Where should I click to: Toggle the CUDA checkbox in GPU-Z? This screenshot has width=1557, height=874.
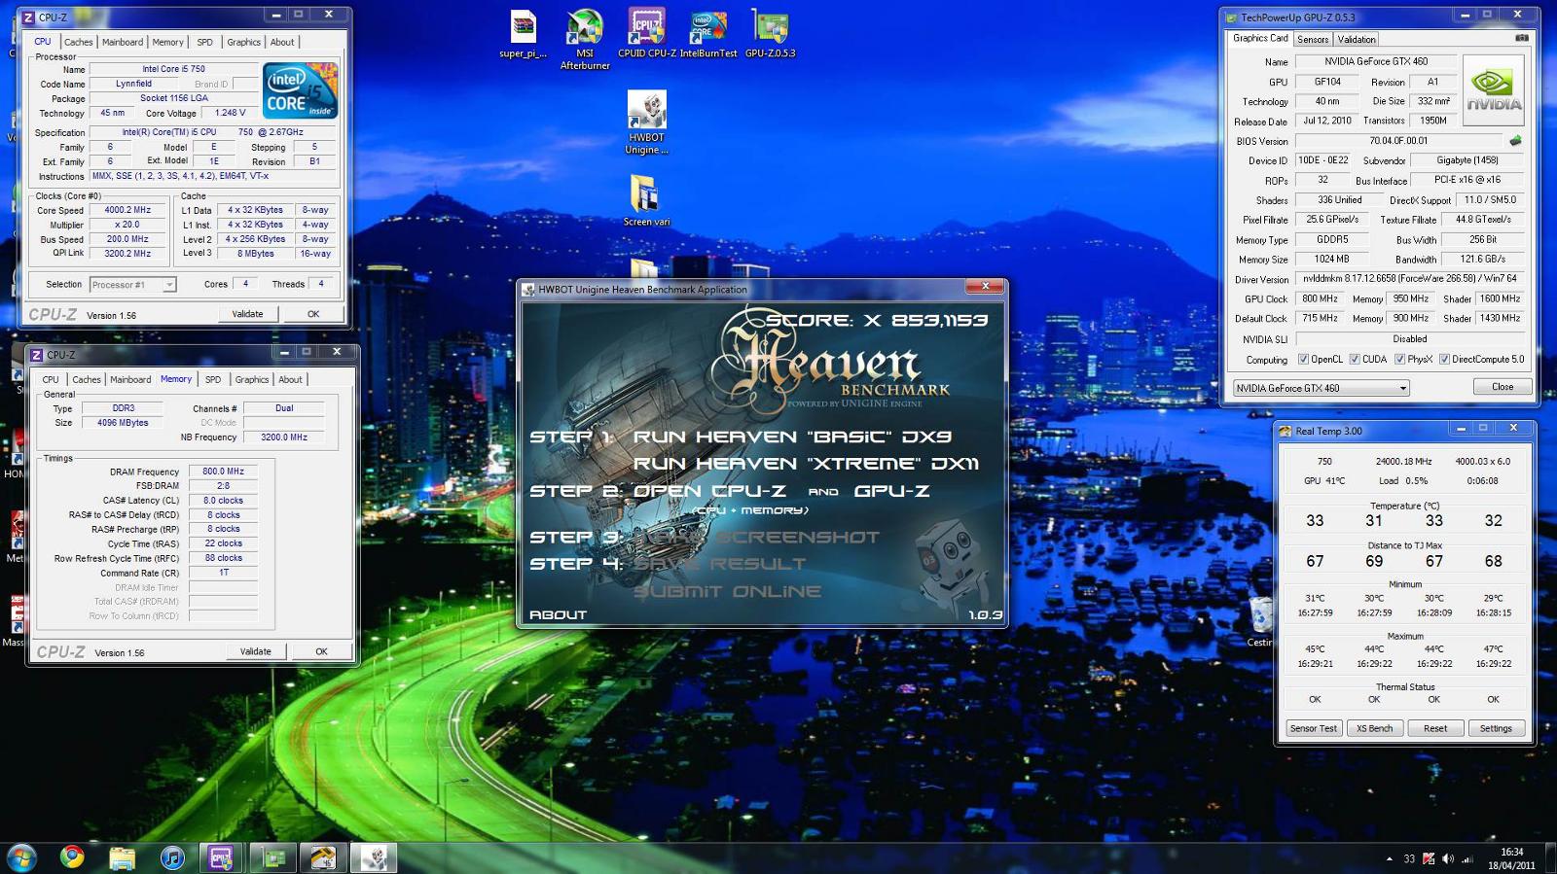[1355, 359]
